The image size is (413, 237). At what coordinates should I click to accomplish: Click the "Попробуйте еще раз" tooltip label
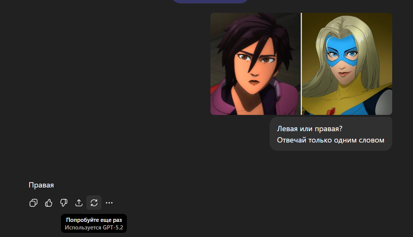pos(94,220)
